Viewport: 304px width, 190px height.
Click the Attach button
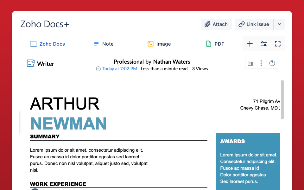coord(216,24)
